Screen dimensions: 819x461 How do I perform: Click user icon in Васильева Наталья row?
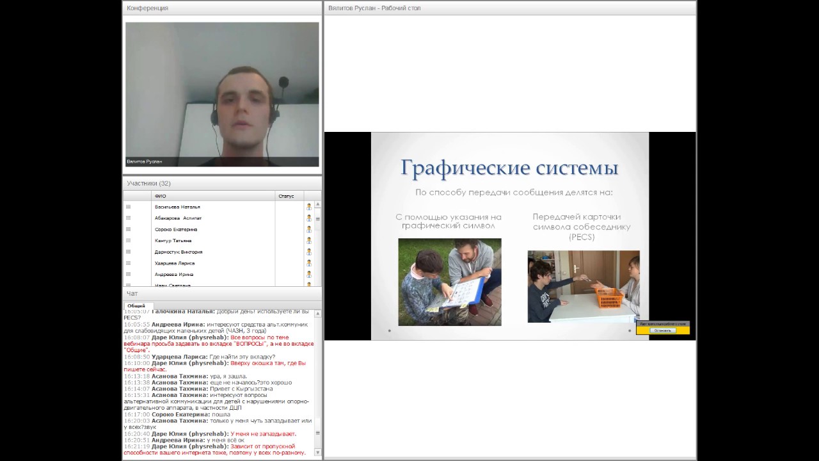pyautogui.click(x=308, y=207)
